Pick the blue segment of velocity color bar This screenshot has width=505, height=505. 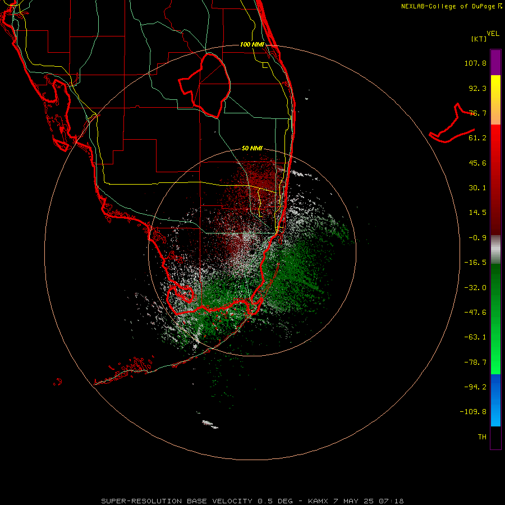pyautogui.click(x=495, y=400)
